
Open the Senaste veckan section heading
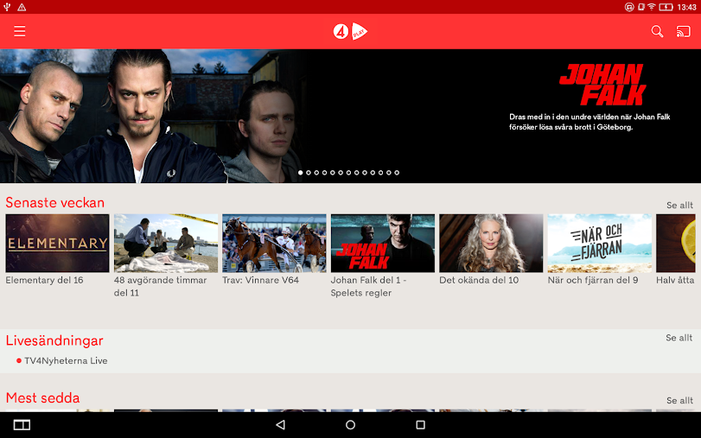point(55,202)
